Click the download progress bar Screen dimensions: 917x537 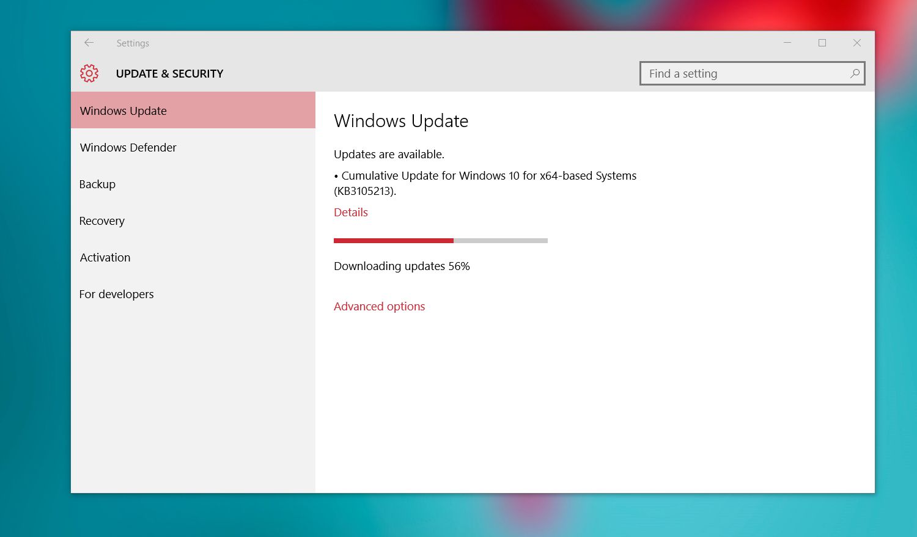click(x=441, y=241)
